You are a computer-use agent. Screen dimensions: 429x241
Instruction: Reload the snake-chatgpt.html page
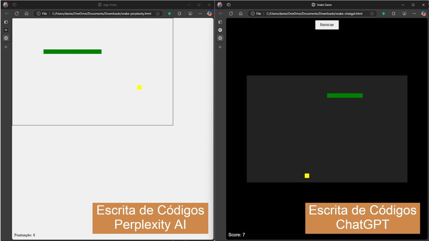(231, 13)
